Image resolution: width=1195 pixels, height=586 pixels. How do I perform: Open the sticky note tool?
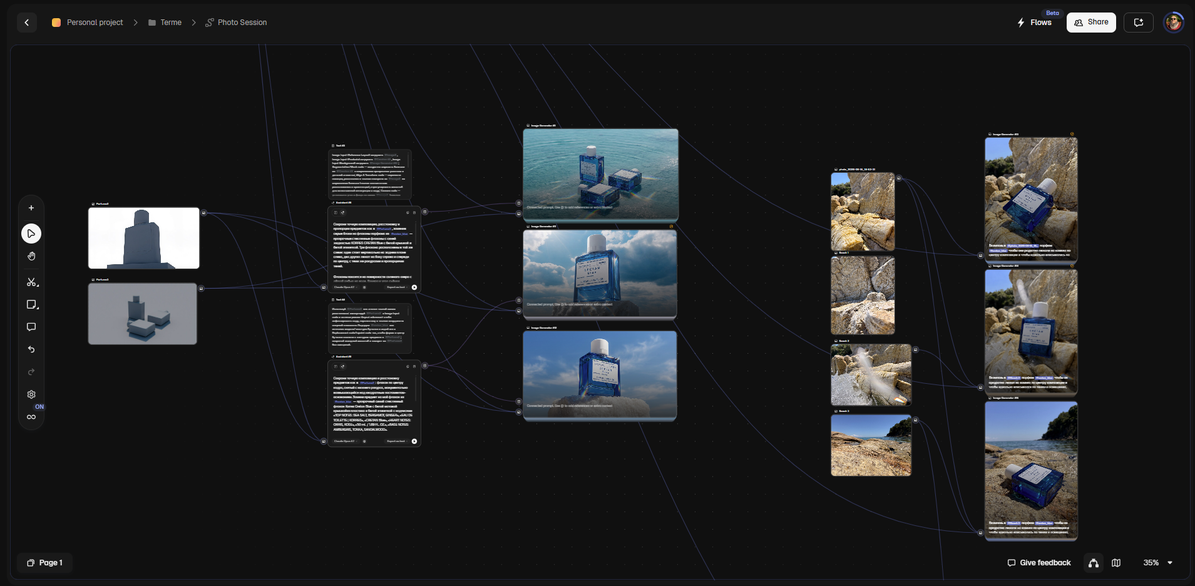pyautogui.click(x=32, y=305)
